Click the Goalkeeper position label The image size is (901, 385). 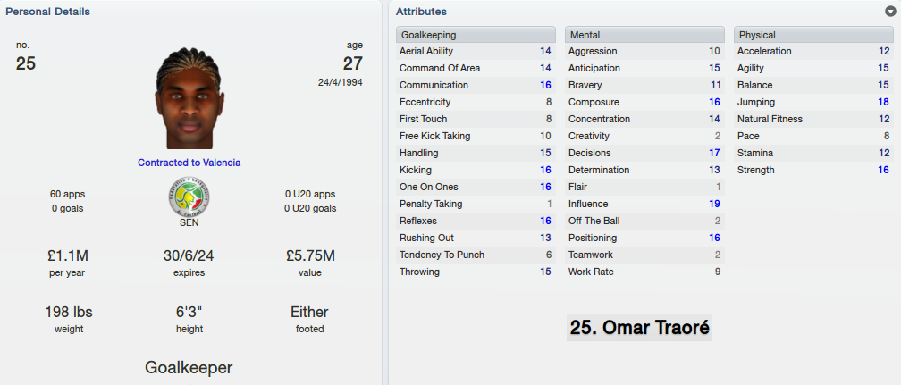click(189, 368)
